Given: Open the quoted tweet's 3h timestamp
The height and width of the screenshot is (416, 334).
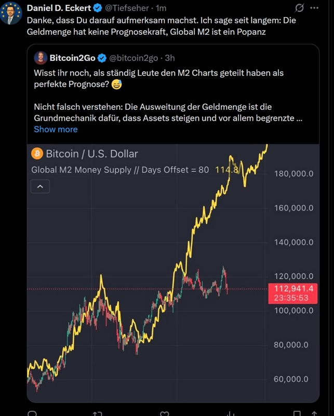Looking at the screenshot, I should [170, 58].
